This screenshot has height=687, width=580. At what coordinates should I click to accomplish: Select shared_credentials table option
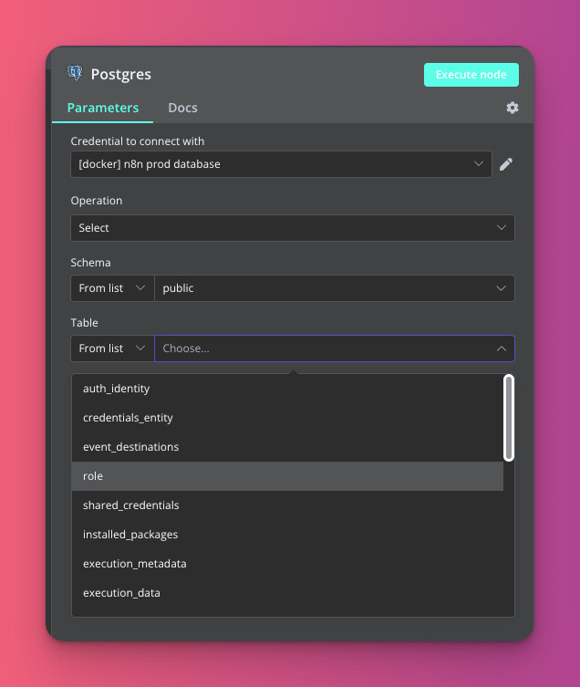pyautogui.click(x=287, y=505)
